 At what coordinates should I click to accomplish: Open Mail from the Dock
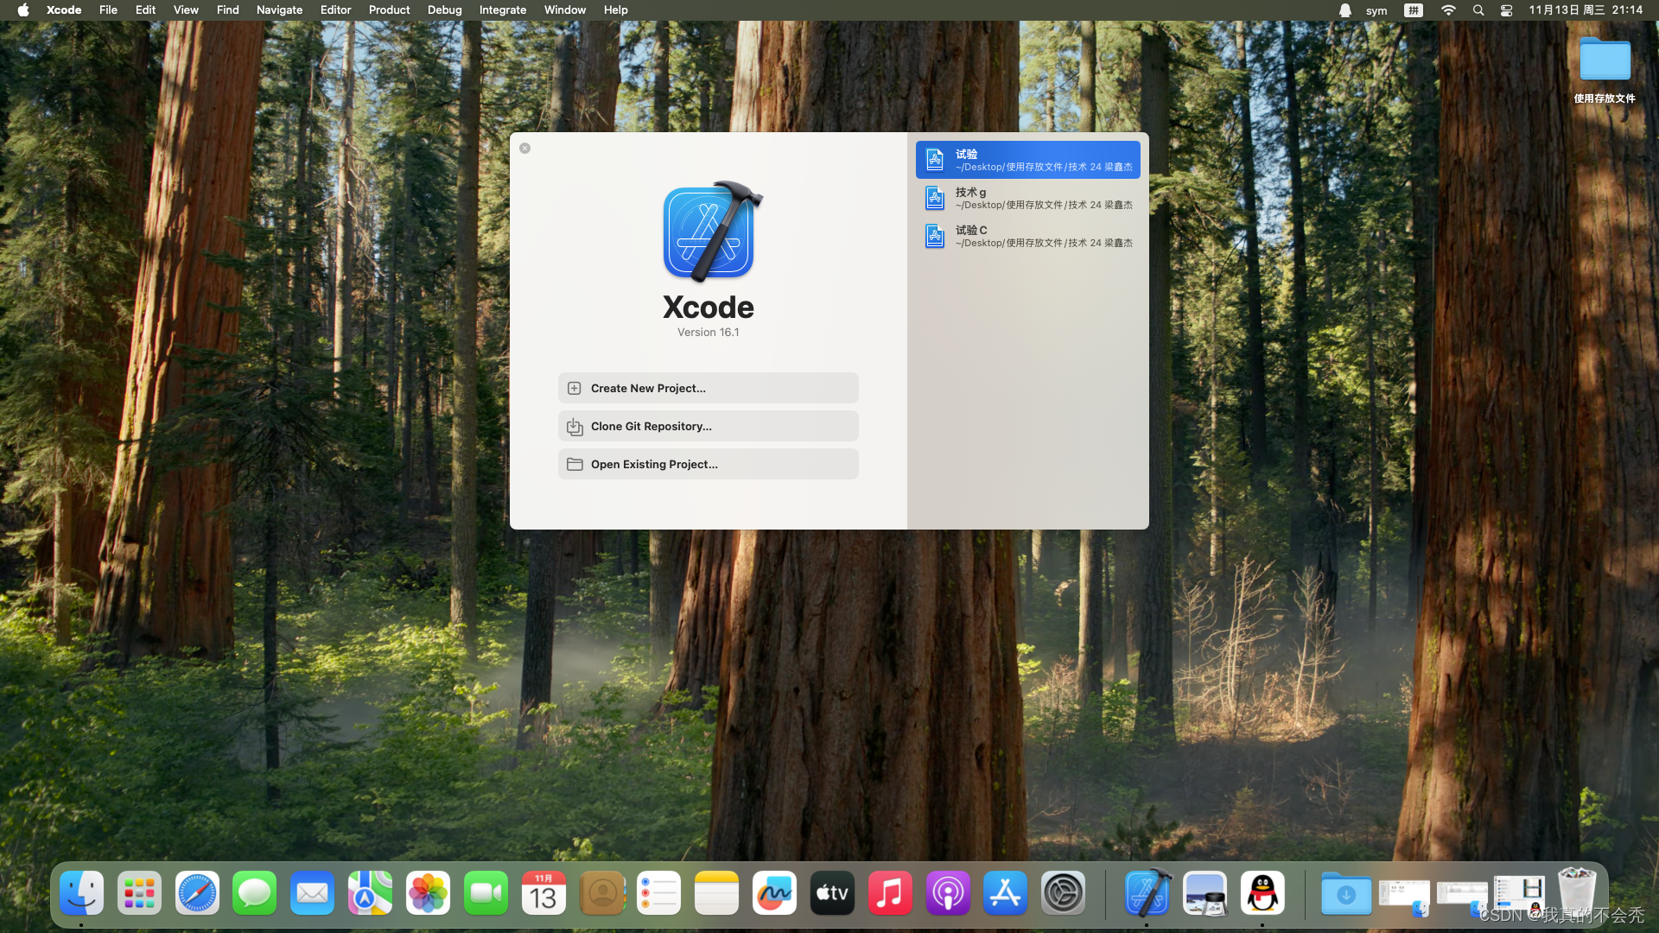click(312, 893)
